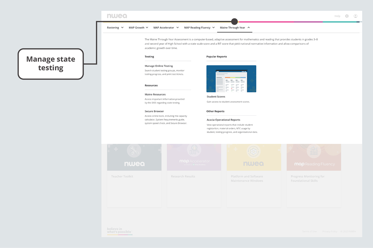
Task: Click the dark circle marker on the top line
Action: click(x=234, y=22)
